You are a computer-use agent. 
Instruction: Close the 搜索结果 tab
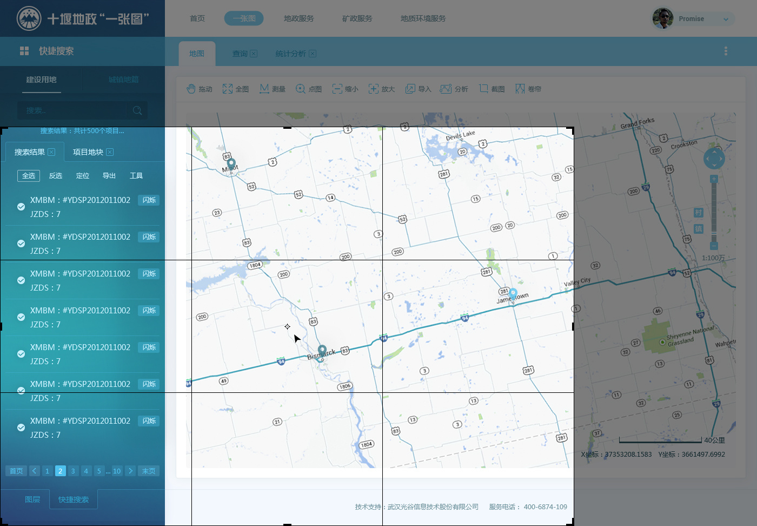51,152
